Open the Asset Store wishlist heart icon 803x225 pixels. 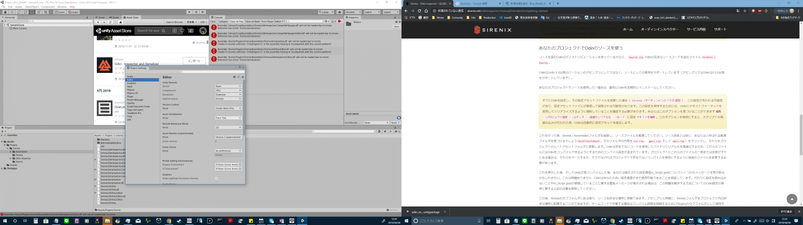tap(182, 30)
